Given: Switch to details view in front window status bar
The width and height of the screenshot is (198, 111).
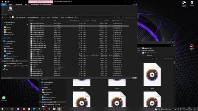Looking at the screenshot, I should (133, 78).
